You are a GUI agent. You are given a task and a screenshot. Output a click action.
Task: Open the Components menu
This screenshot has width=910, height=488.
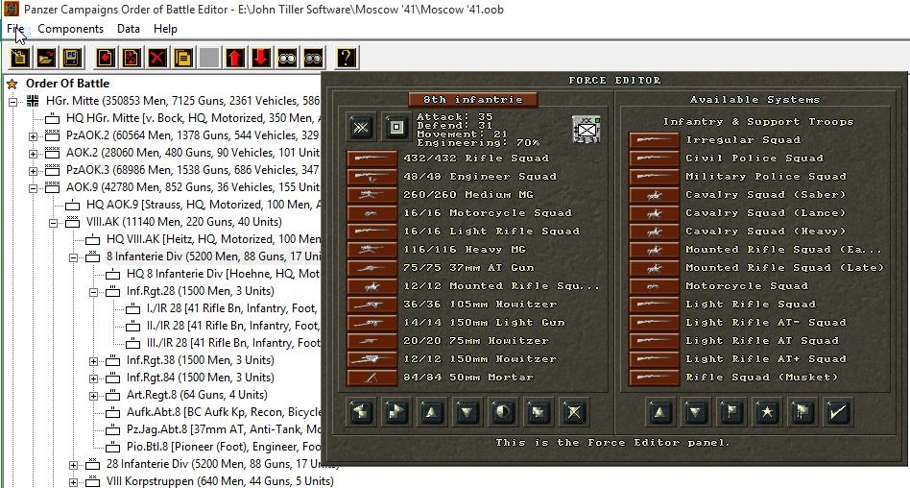tap(70, 29)
